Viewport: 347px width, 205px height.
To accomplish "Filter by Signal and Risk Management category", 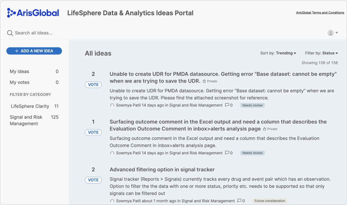I will pos(34,120).
